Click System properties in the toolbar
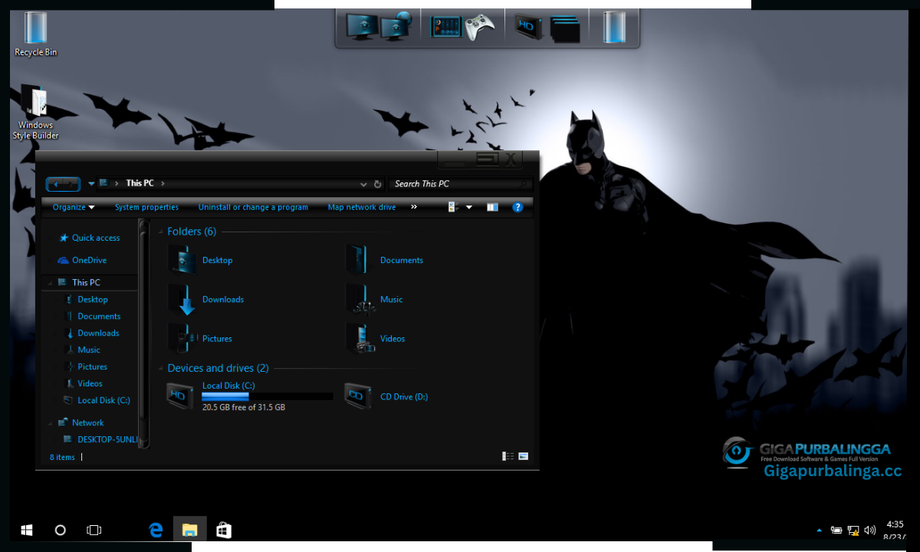This screenshot has height=552, width=920. pyautogui.click(x=146, y=207)
